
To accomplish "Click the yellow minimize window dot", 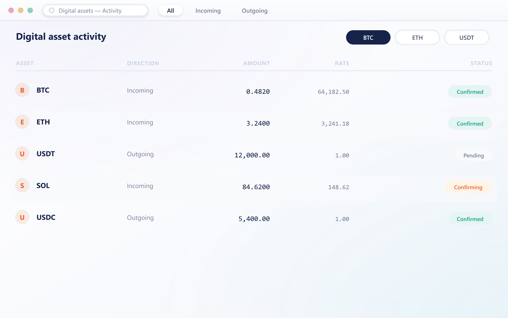I will [x=21, y=10].
